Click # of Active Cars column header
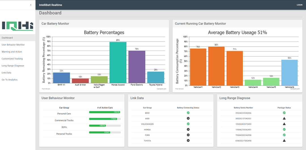Viewport: 306px width, 150px height. coord(105,108)
